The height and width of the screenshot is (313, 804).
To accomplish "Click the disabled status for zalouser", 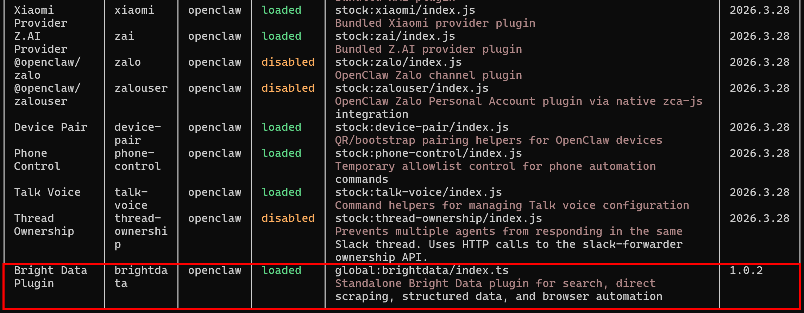I will click(x=288, y=88).
